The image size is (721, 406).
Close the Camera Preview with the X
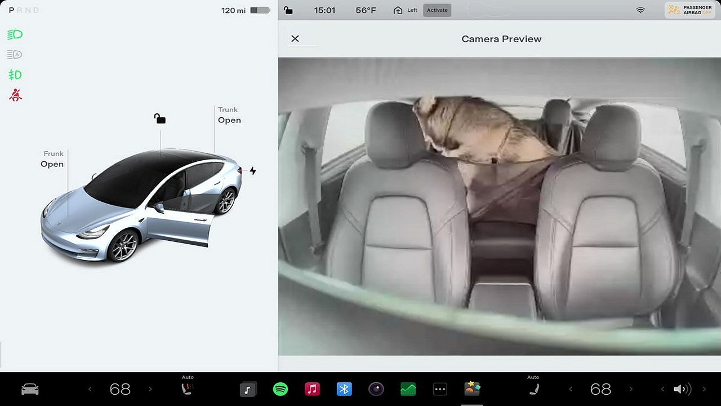click(x=295, y=38)
